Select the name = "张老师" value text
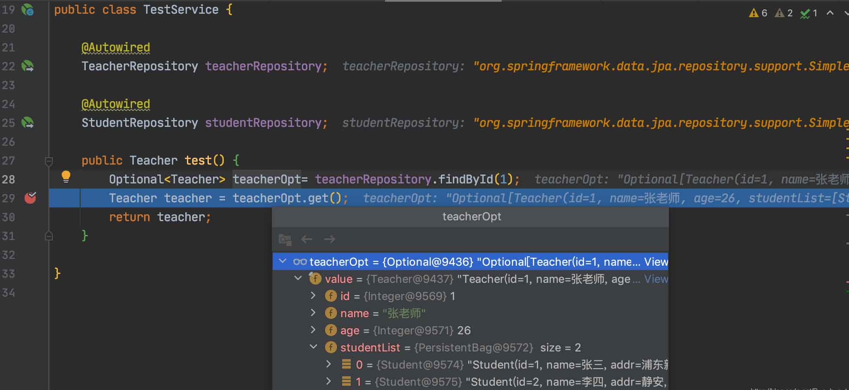 [x=404, y=313]
